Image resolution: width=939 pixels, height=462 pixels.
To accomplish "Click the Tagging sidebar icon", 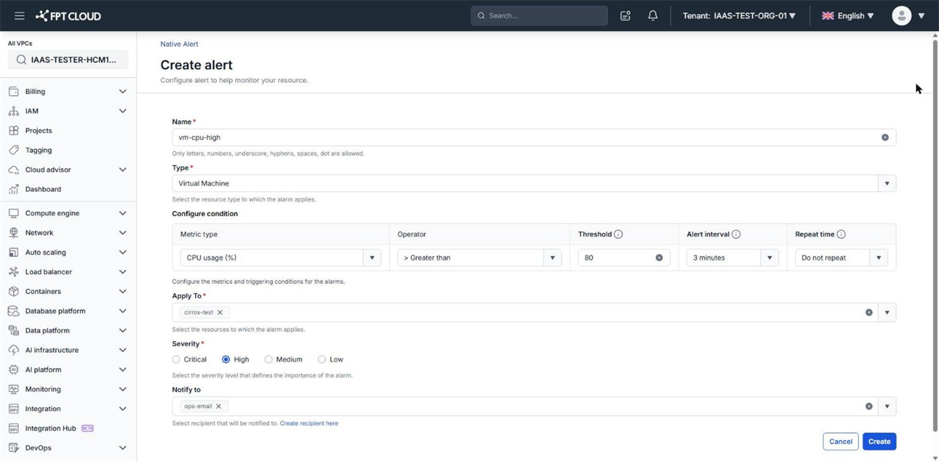I will [13, 150].
